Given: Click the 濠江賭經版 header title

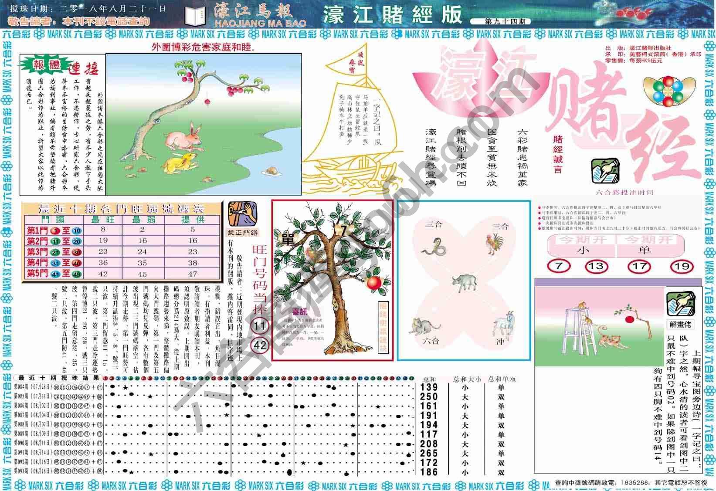Looking at the screenshot, I should tap(392, 15).
